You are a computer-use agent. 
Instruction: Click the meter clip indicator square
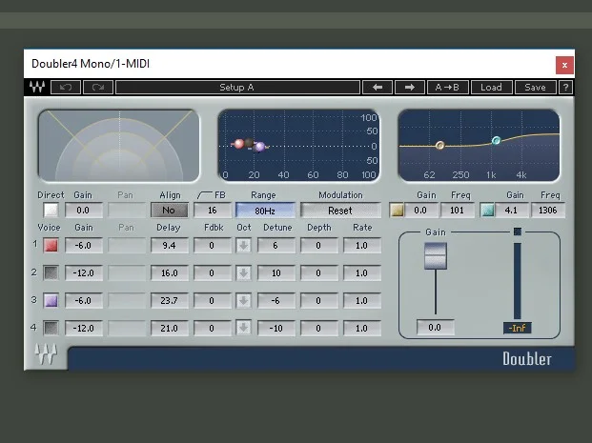[518, 232]
